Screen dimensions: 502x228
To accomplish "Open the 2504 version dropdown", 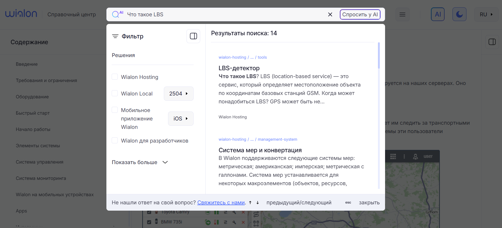I will coord(179,94).
